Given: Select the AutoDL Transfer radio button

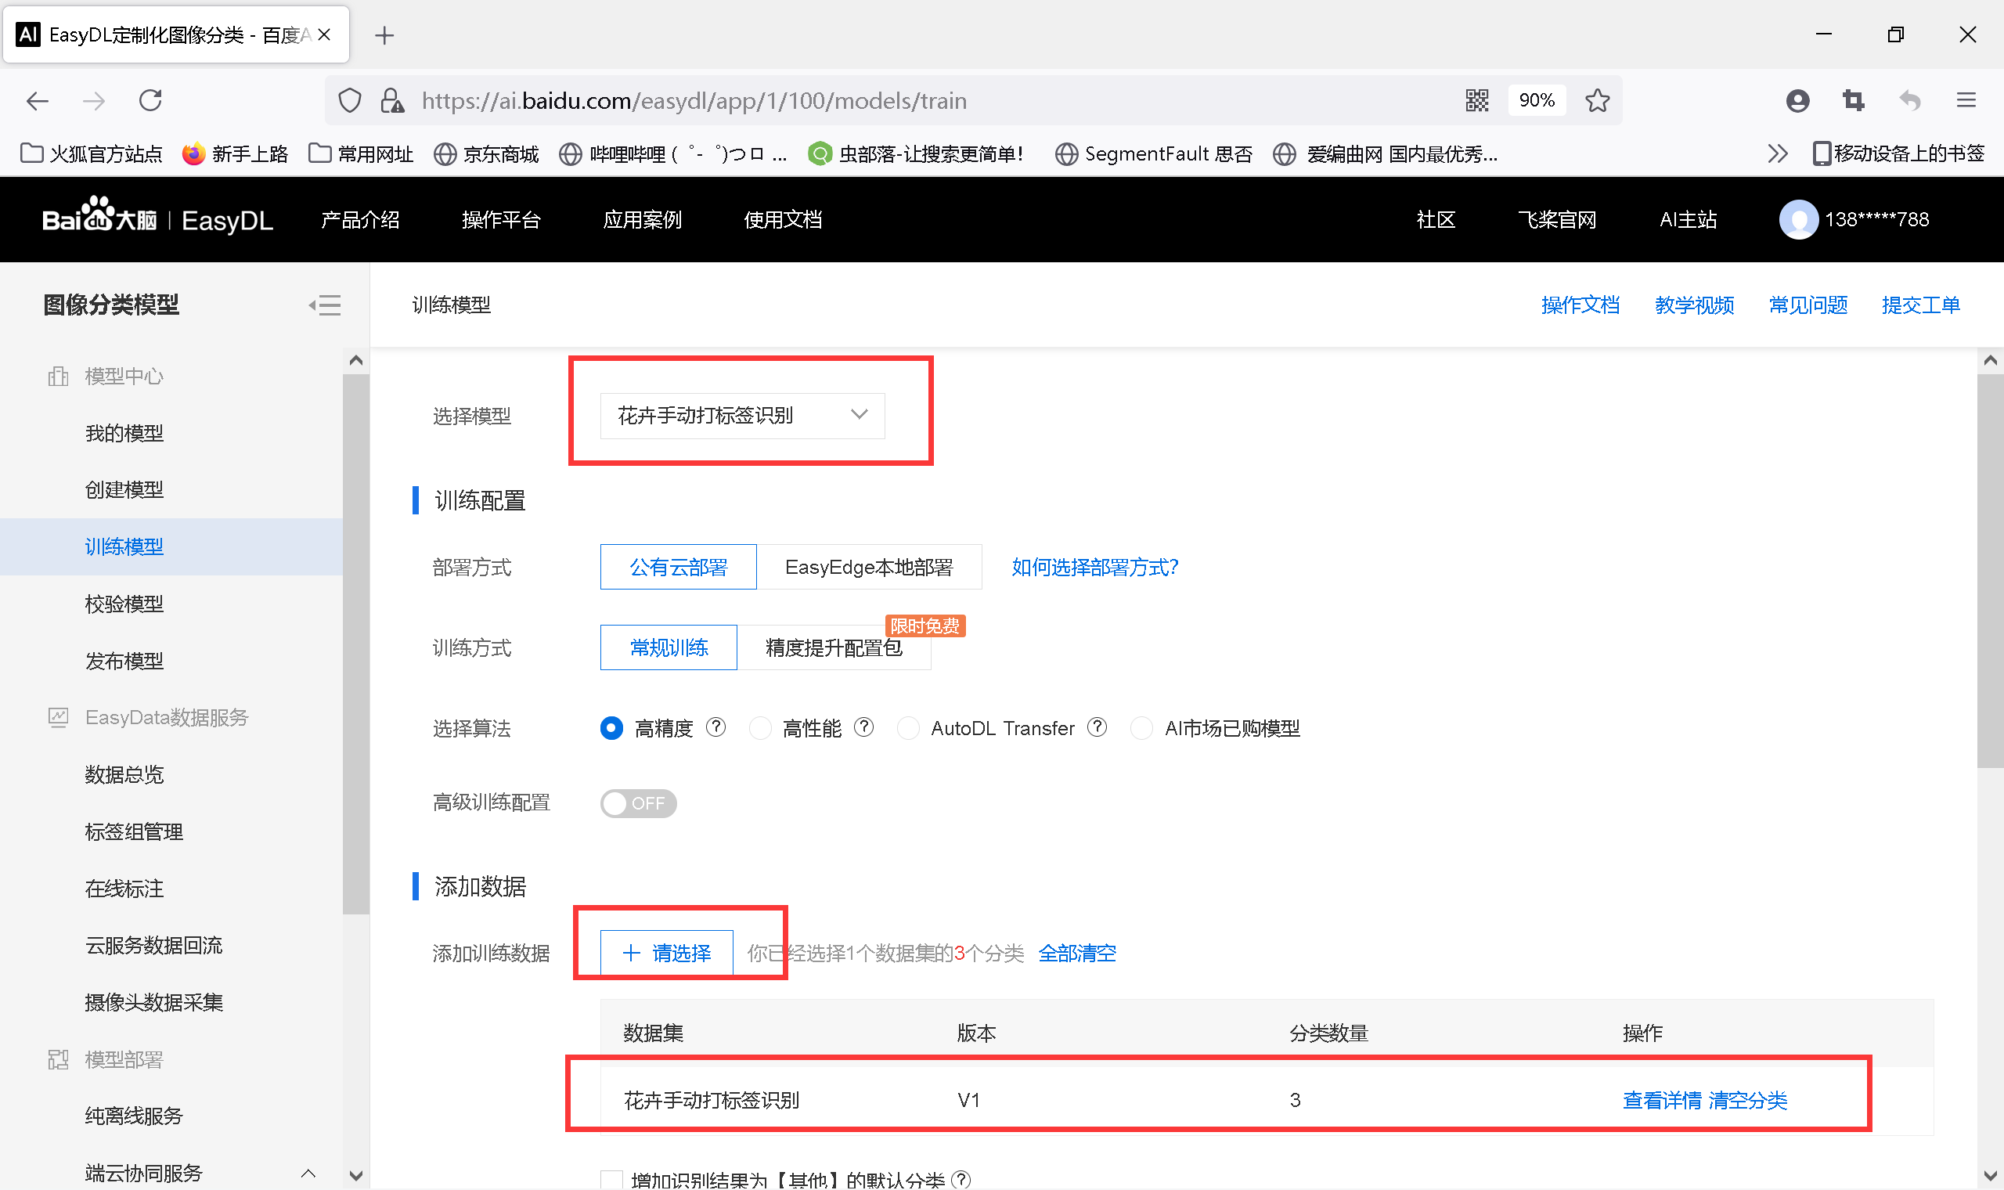Looking at the screenshot, I should (908, 728).
